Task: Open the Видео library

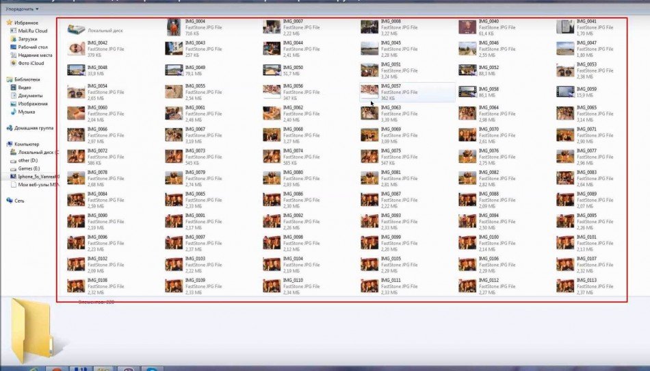Action: click(x=12, y=88)
